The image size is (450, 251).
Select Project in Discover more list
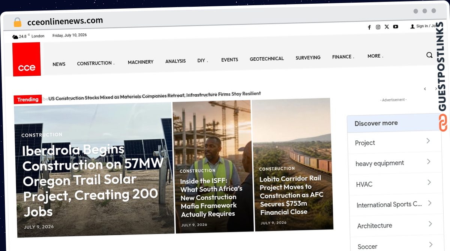(x=365, y=143)
